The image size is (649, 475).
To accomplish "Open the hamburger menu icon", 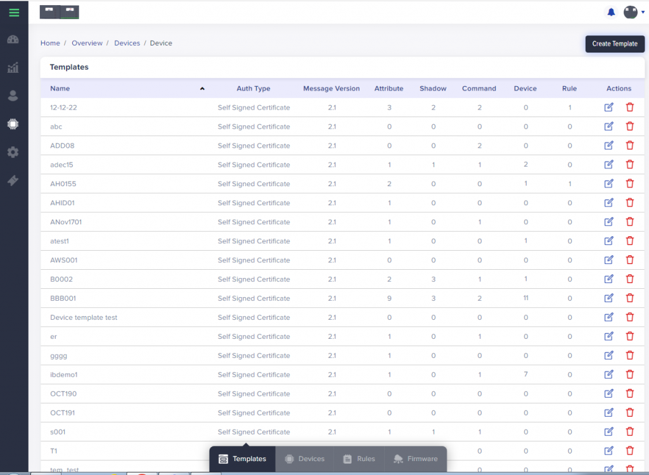I will pyautogui.click(x=14, y=12).
